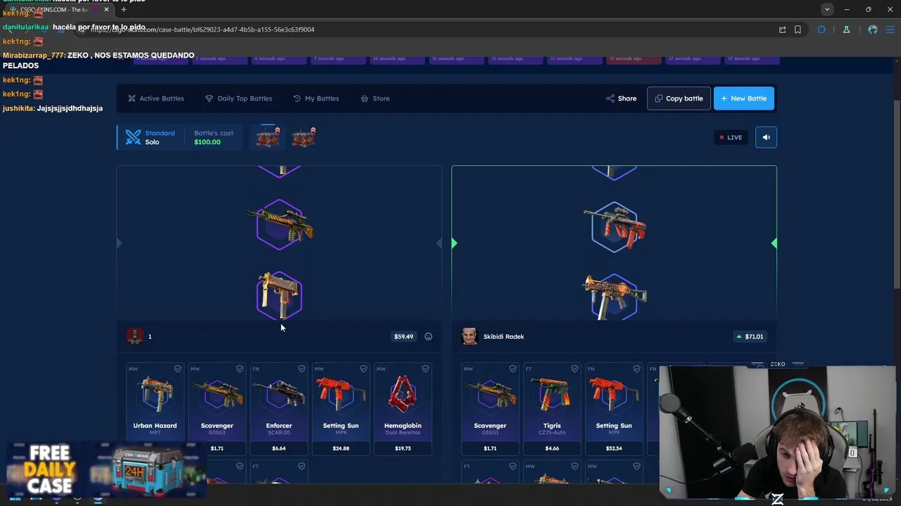Select player 1's Scavenger G3SG1 card
This screenshot has height=506, width=901.
pos(217,408)
